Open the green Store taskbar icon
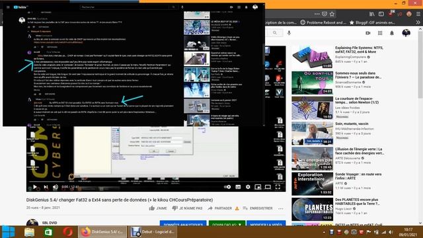 click(48, 232)
